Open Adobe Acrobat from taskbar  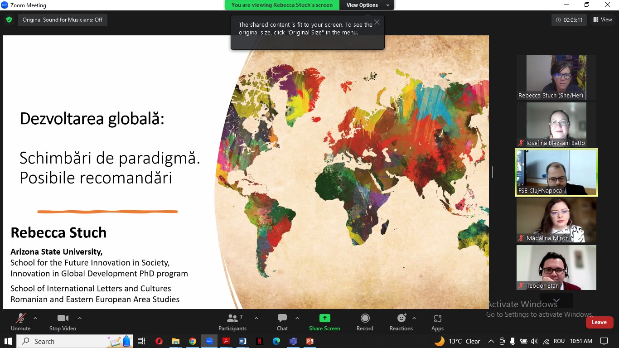click(226, 341)
